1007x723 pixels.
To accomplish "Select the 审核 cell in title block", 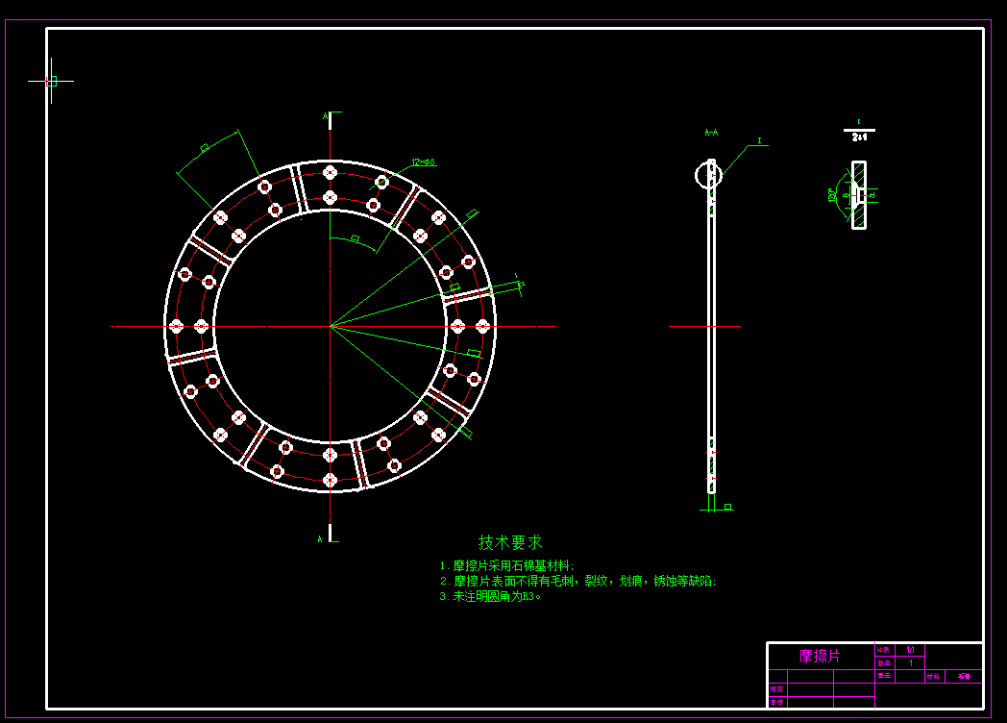I will [x=776, y=703].
